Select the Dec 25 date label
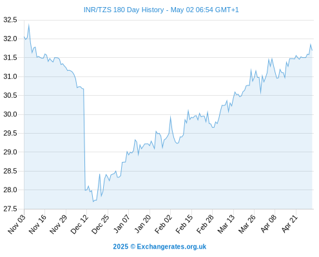The image size is (319, 257). pyautogui.click(x=101, y=224)
